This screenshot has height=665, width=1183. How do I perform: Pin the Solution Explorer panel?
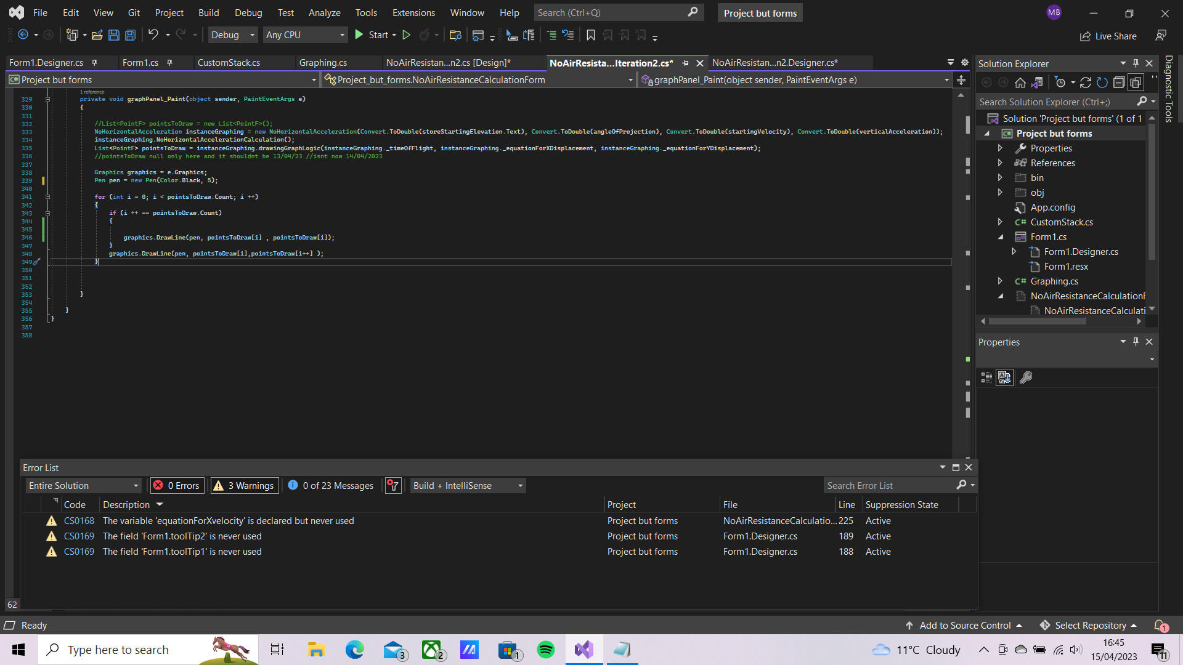[1136, 63]
